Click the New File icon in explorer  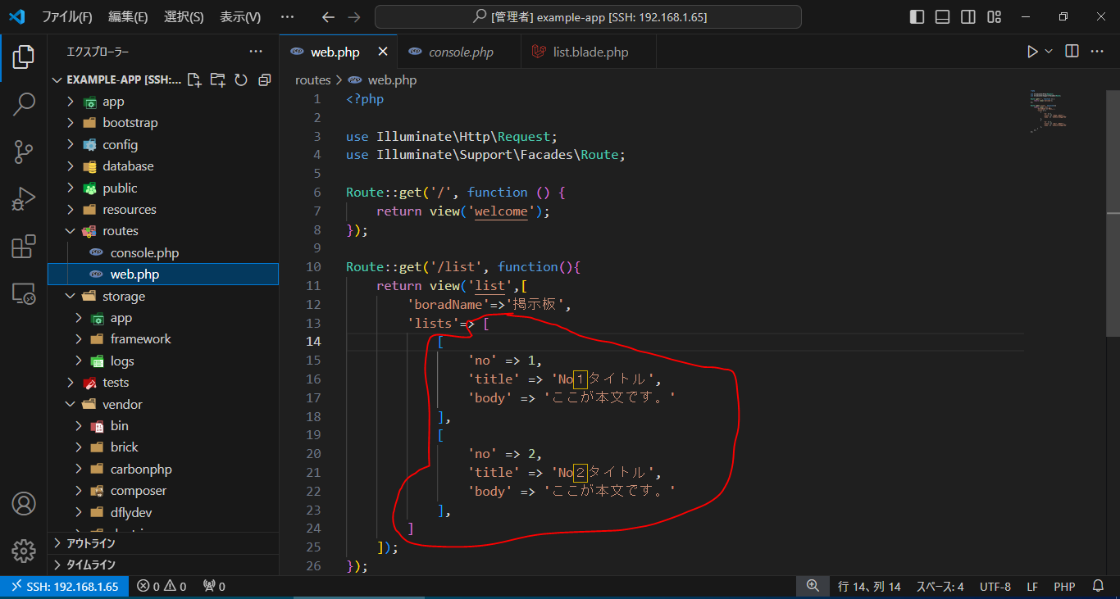click(194, 79)
